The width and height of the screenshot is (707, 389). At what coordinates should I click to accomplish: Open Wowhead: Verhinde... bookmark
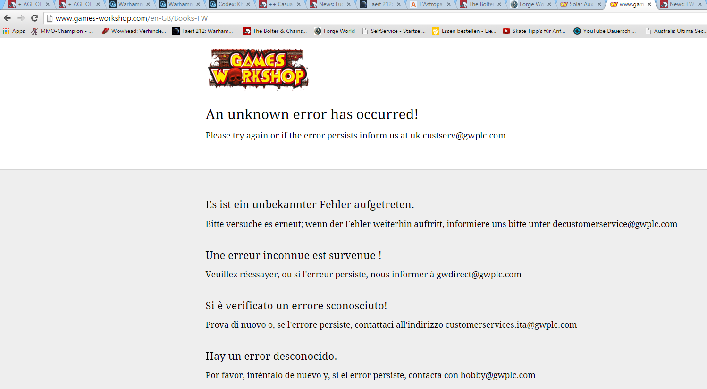pyautogui.click(x=134, y=31)
